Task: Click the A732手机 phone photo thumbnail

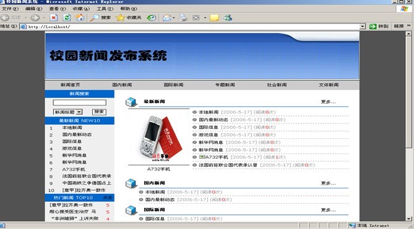Action: pos(158,138)
